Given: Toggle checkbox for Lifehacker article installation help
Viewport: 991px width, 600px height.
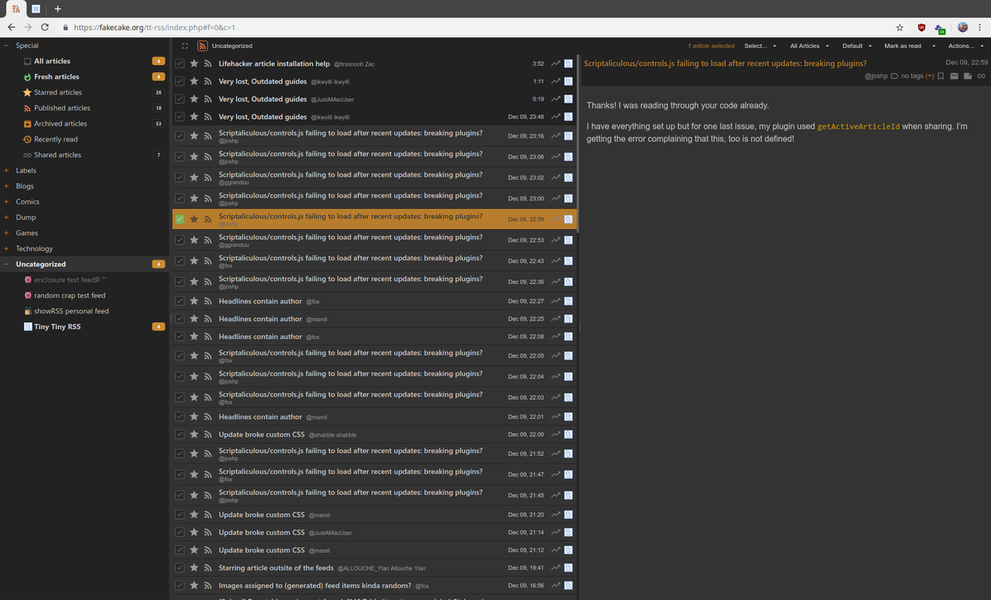Looking at the screenshot, I should (x=180, y=63).
